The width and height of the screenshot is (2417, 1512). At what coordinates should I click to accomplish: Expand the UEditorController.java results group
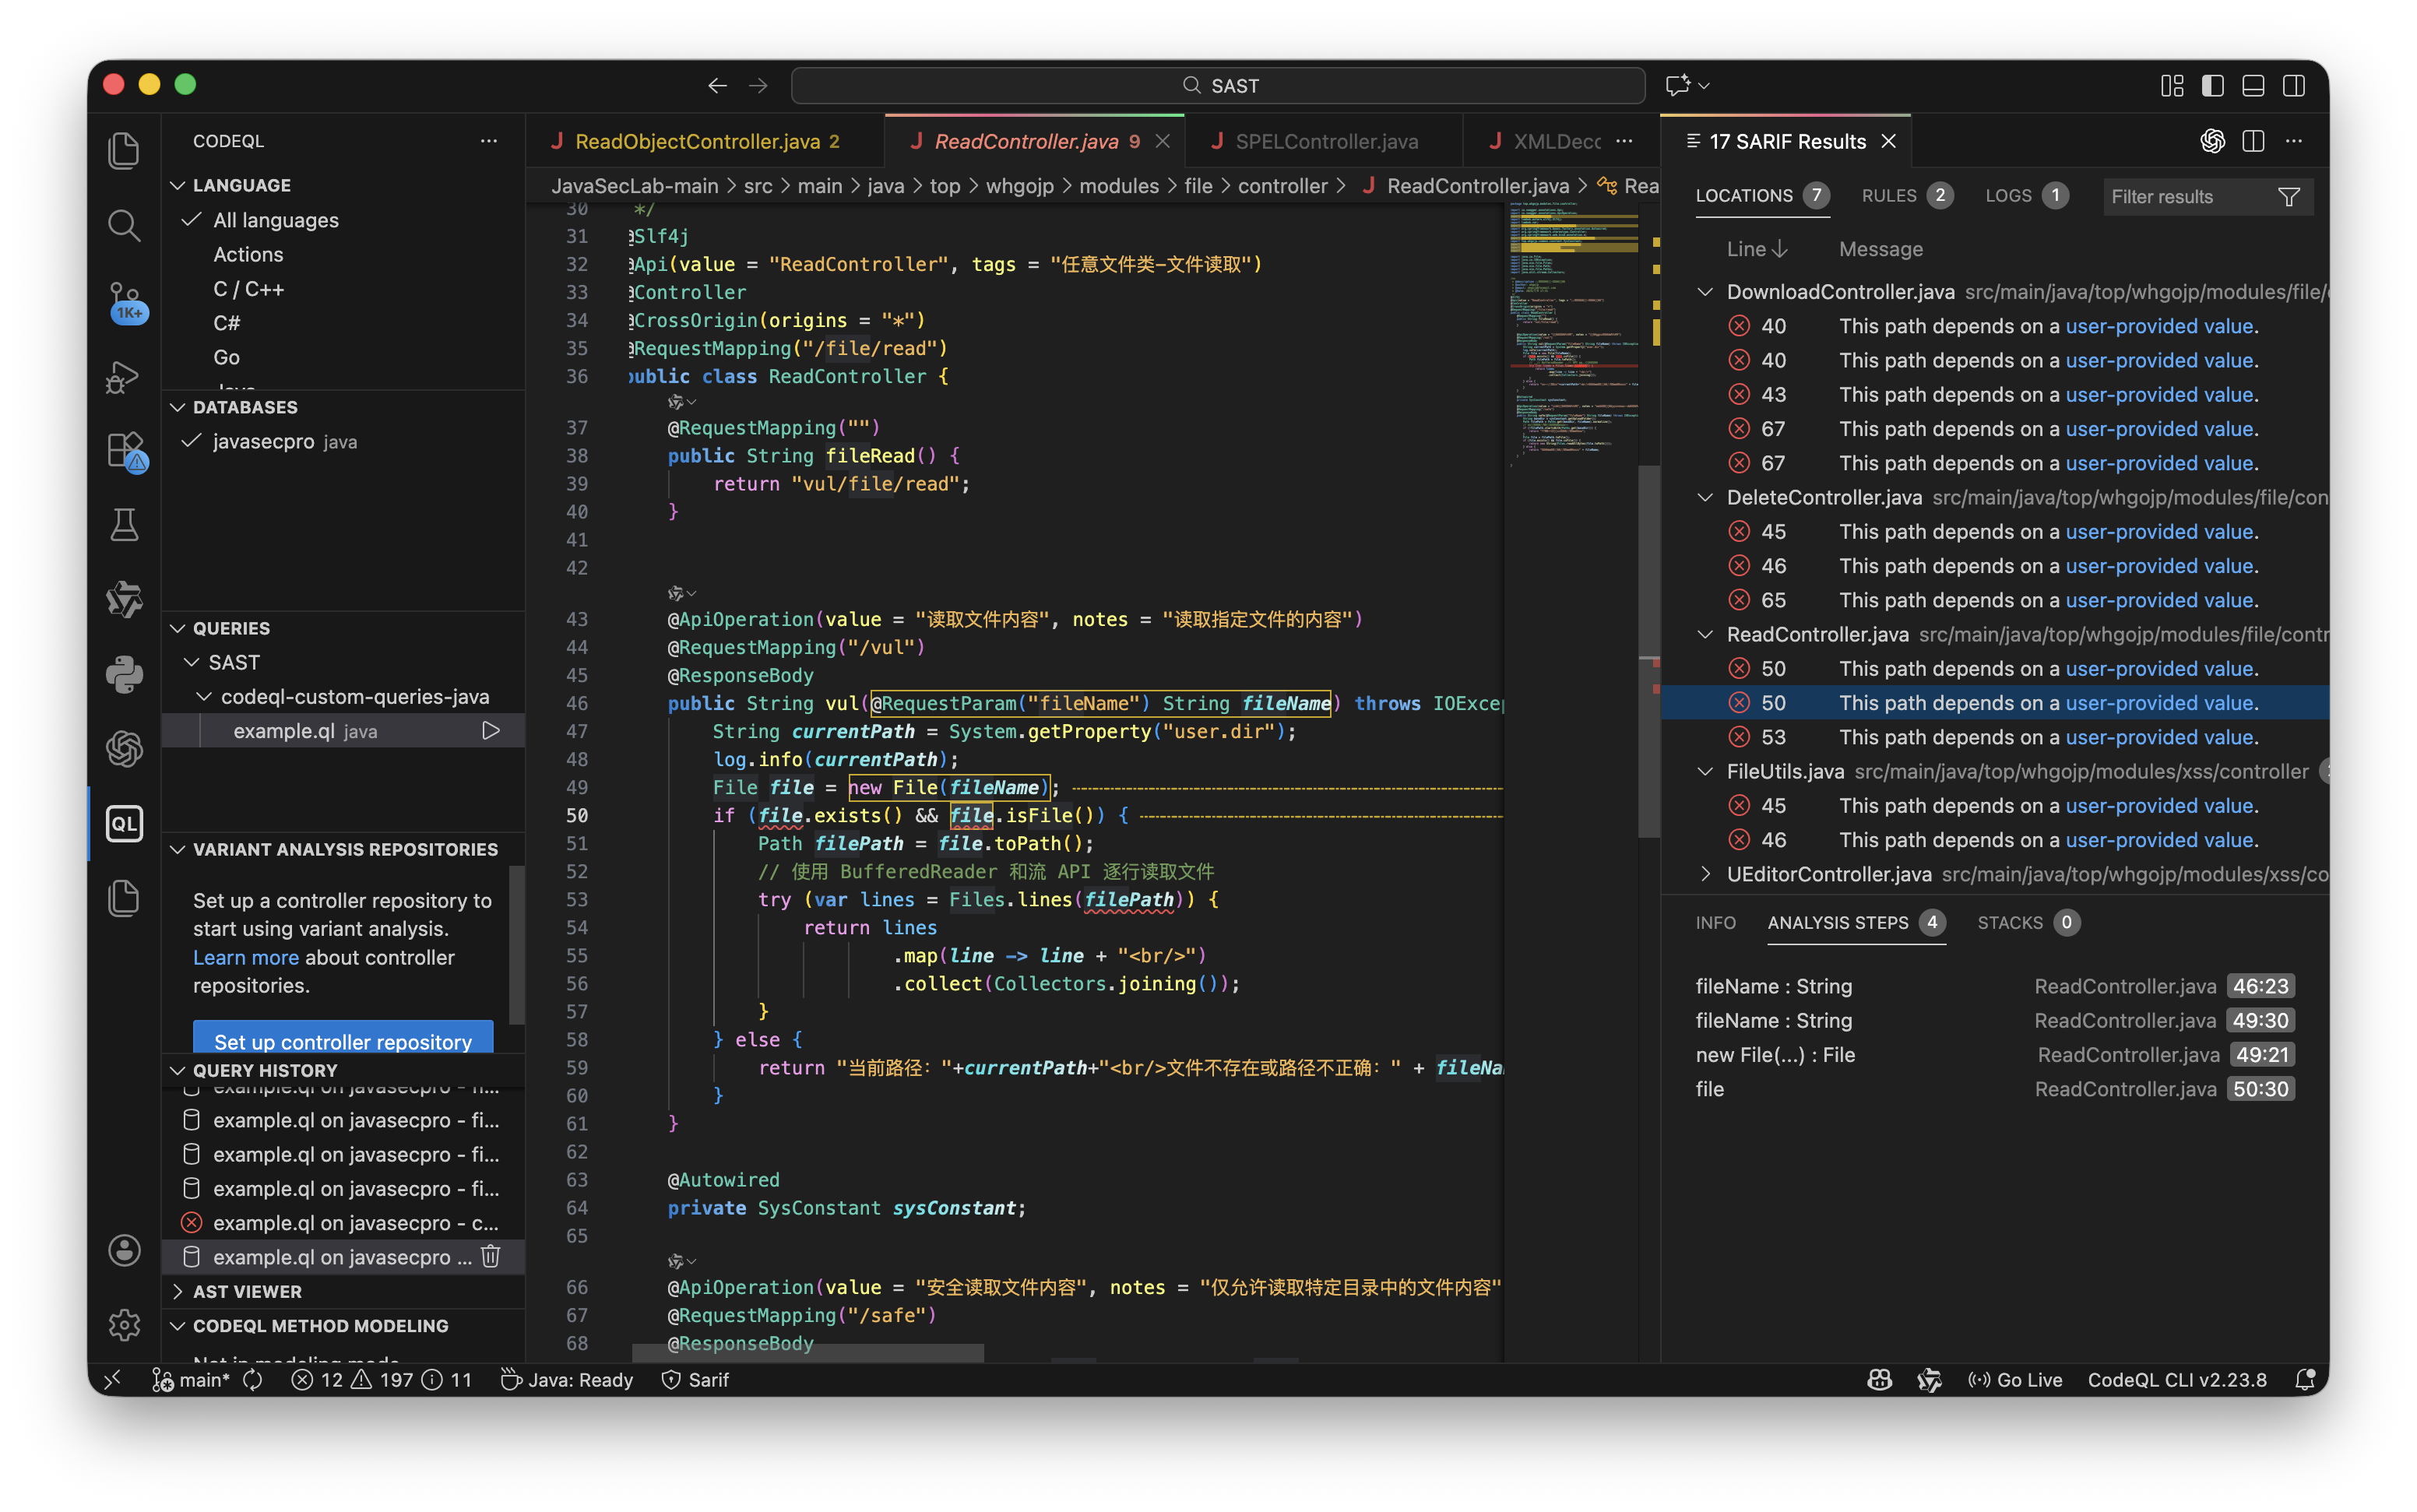point(1705,874)
